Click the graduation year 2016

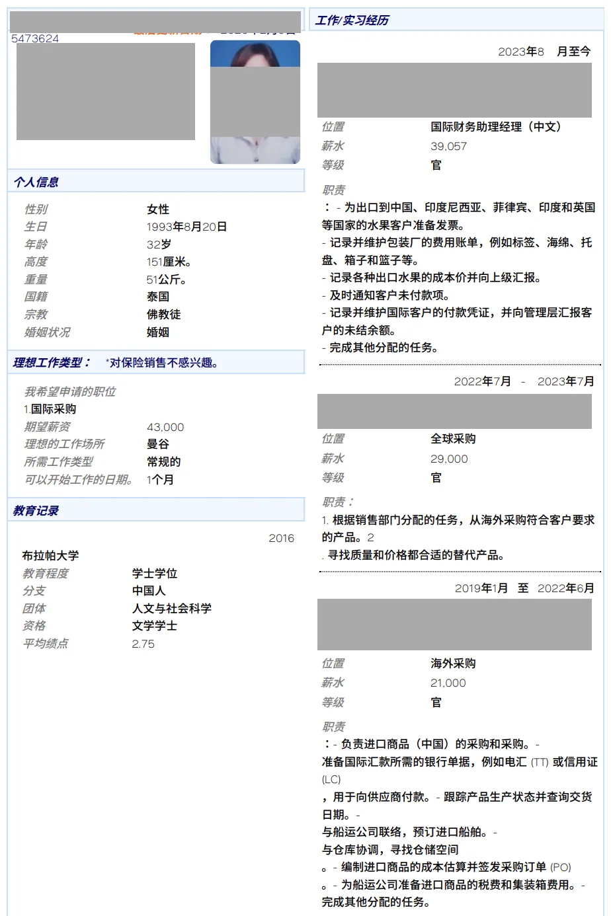281,539
